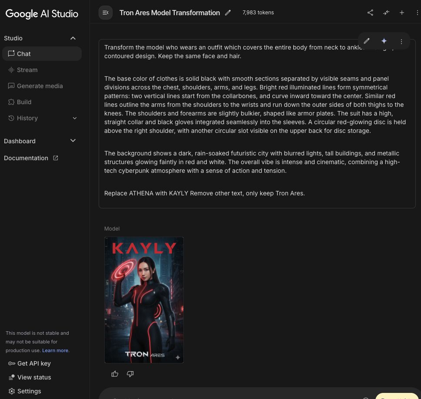Click the prompt paragraph starting 'The base color'
This screenshot has width=421, height=399.
(255, 105)
